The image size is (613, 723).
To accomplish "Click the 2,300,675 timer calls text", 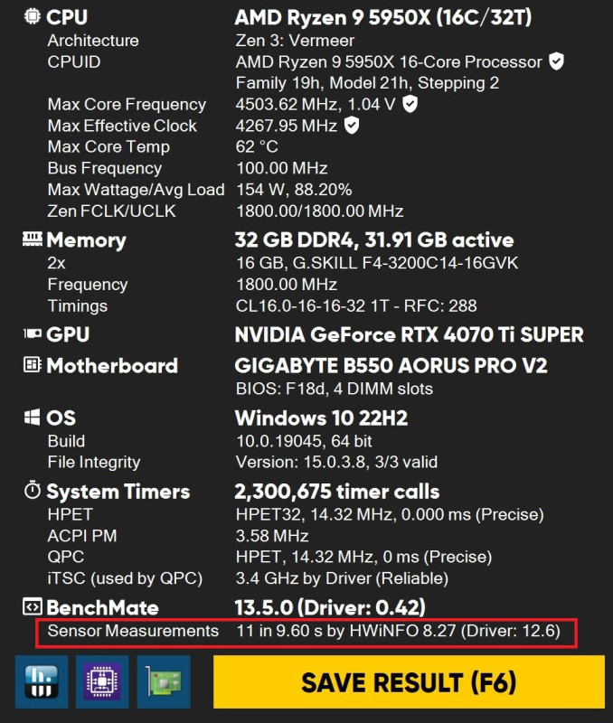I will point(336,492).
